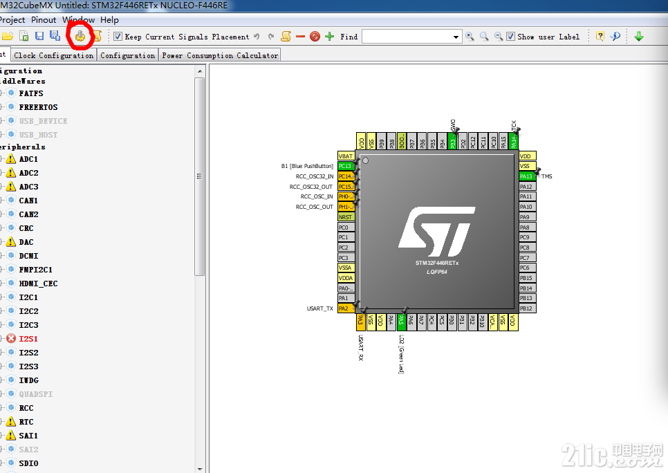The image size is (668, 473).
Task: Select I2S2 in the peripherals tree
Action: click(28, 353)
